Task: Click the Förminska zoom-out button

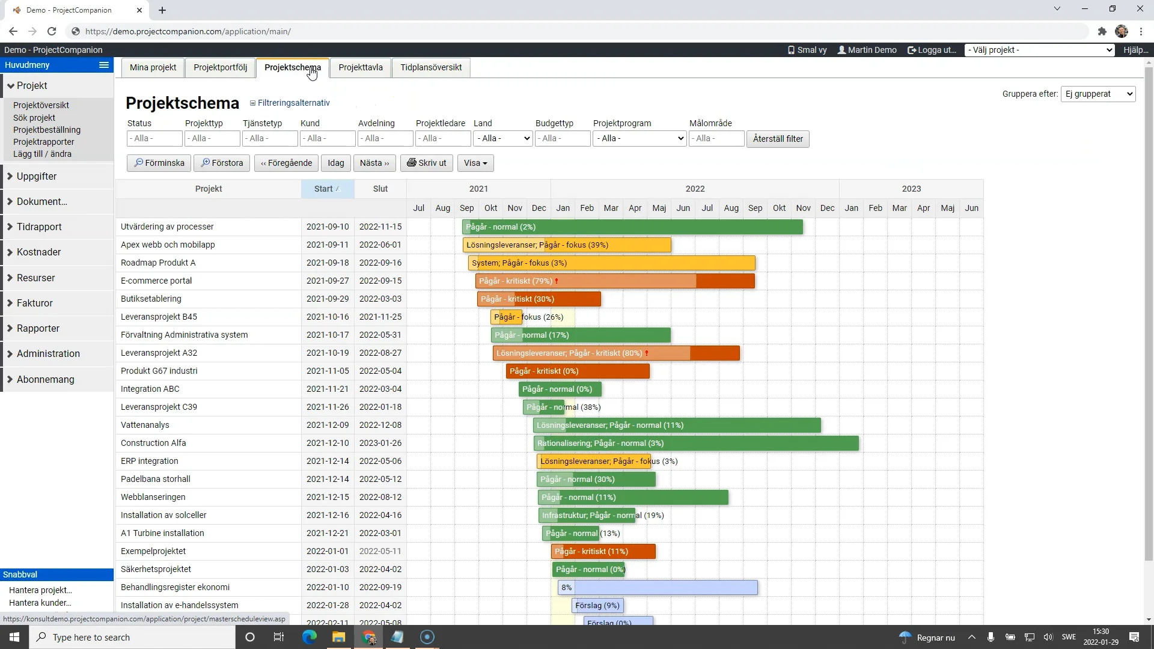Action: [x=159, y=163]
